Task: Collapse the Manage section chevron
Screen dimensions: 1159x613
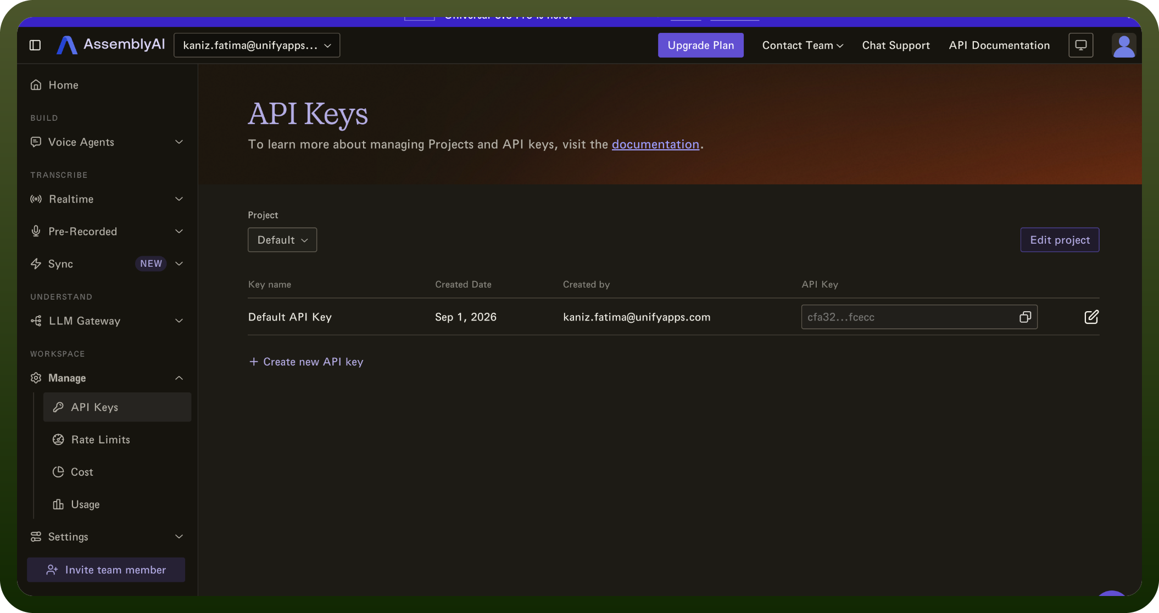Action: tap(179, 378)
